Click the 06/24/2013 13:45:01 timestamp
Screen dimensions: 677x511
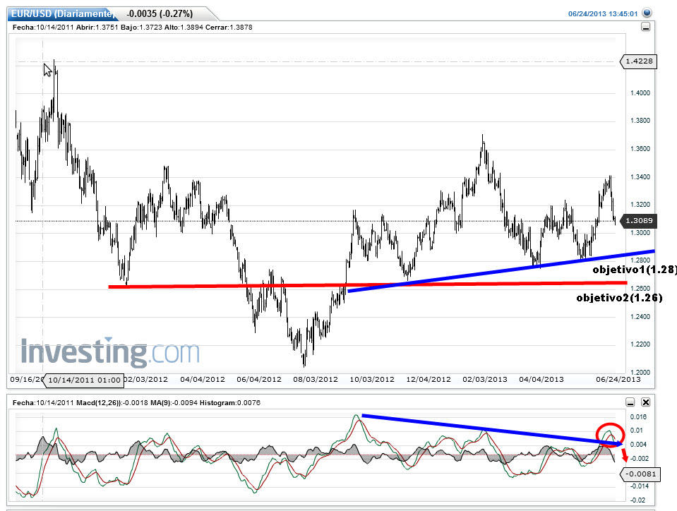(604, 13)
